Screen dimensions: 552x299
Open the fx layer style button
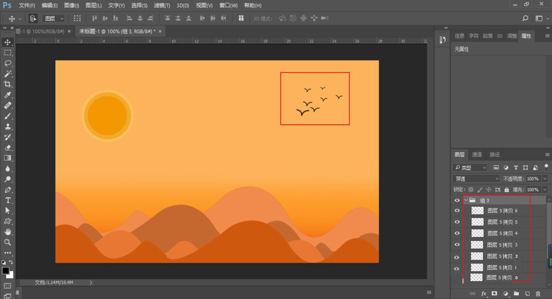pyautogui.click(x=484, y=293)
